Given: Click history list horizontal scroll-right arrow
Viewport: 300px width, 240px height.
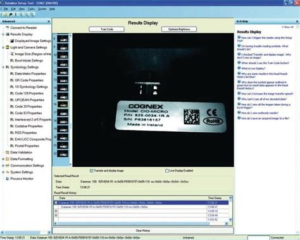Looking at the screenshot, I should [227, 224].
